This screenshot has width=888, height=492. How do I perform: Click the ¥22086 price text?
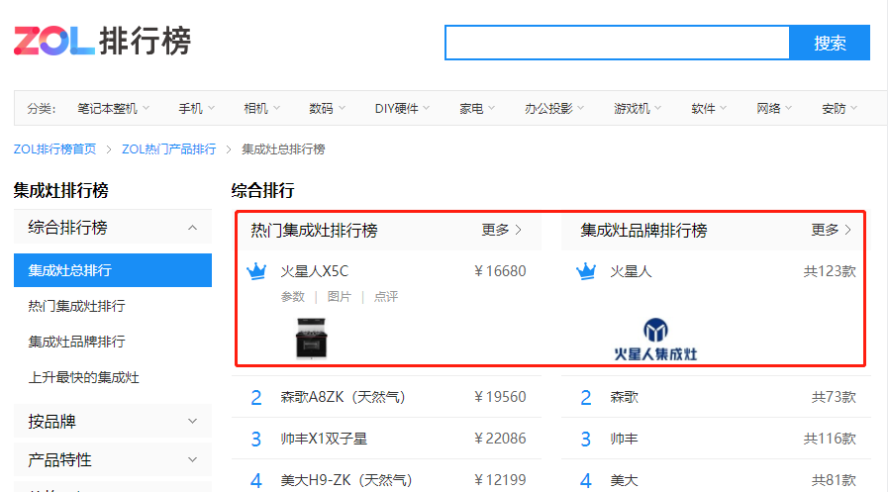(500, 439)
